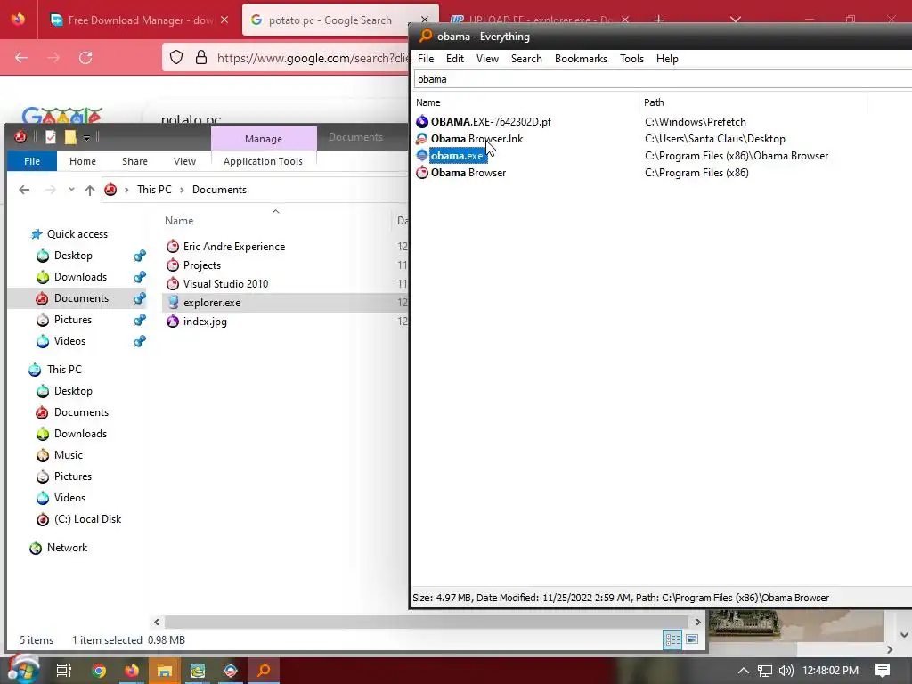Click Explorer horizontal scrollbar track
Screen dimensions: 912x684
[x=427, y=622]
